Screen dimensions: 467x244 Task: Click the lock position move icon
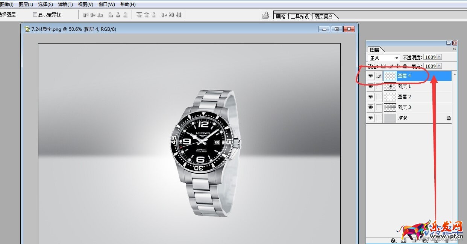397,66
